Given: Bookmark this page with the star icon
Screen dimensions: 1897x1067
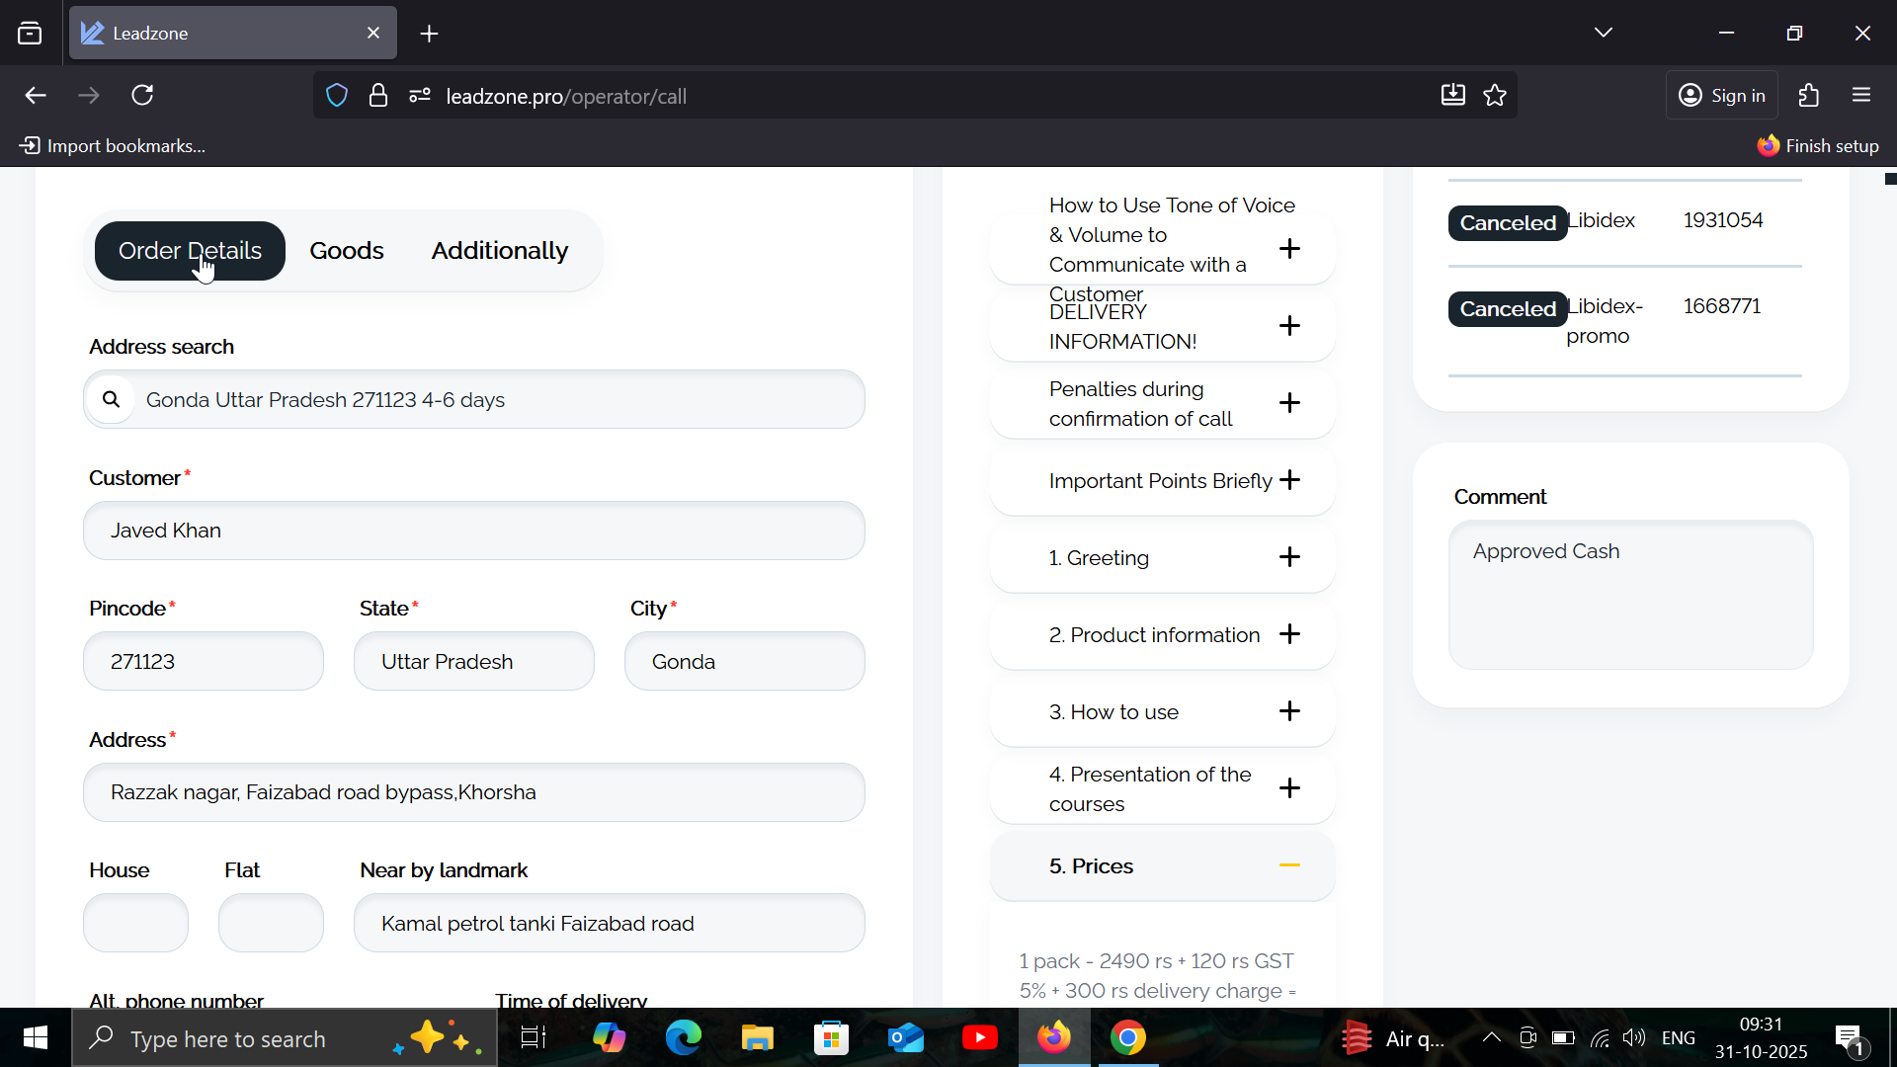Looking at the screenshot, I should tap(1495, 96).
